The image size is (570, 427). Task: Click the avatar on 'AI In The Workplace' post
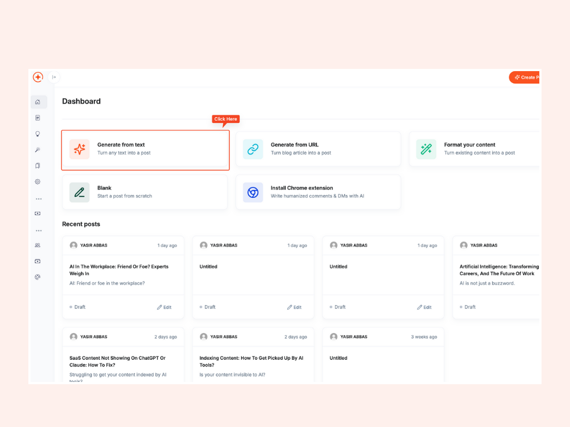click(x=73, y=245)
